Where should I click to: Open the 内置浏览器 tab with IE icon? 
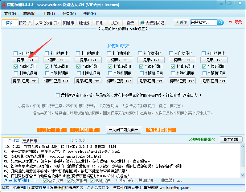pos(152,23)
